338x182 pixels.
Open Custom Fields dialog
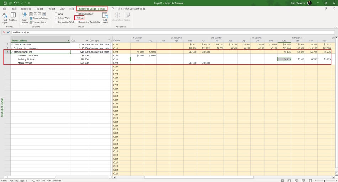(x=38, y=22)
